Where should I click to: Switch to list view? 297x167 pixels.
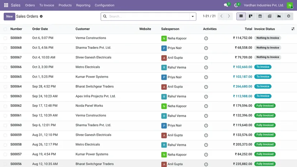(x=241, y=16)
